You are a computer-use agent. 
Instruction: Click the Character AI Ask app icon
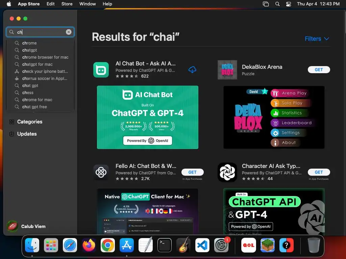227,172
